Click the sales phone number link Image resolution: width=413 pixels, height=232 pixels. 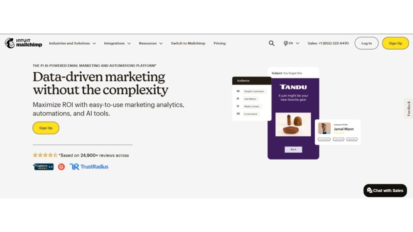328,43
